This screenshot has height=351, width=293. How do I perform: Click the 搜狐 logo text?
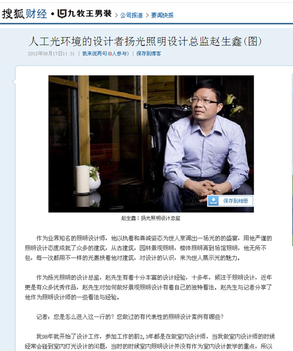point(13,14)
